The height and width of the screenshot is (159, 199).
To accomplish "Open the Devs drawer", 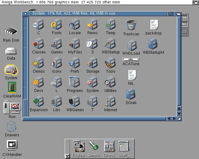I will coord(39,82).
